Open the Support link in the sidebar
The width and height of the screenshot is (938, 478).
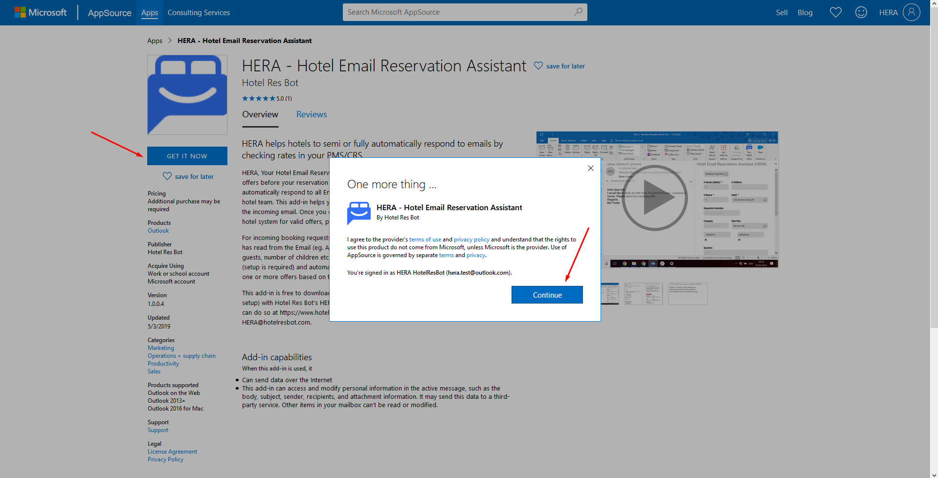click(x=158, y=430)
